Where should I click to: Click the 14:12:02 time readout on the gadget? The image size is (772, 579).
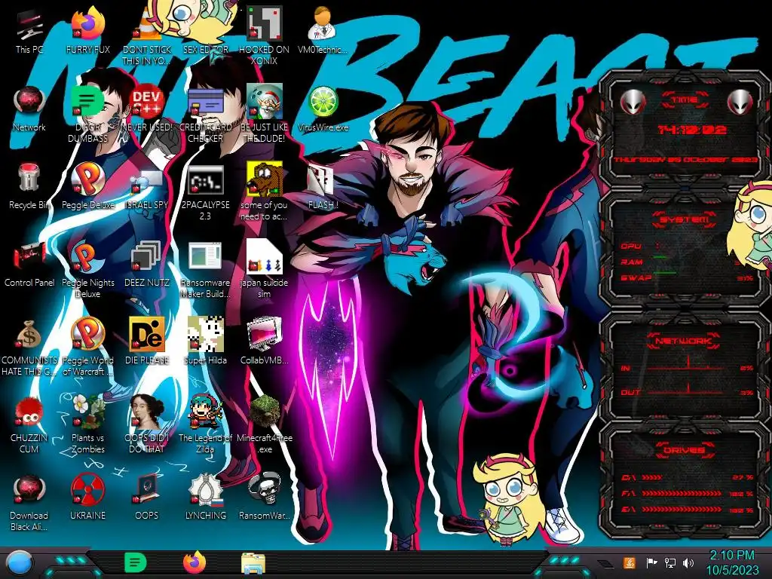pyautogui.click(x=692, y=130)
